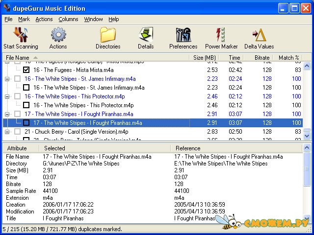314x235 pixels.
Task: Click results list scroll up arrow
Action: pyautogui.click(x=307, y=66)
